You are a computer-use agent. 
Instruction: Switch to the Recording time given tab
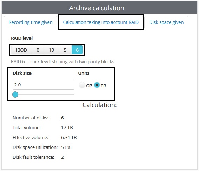tap(31, 22)
